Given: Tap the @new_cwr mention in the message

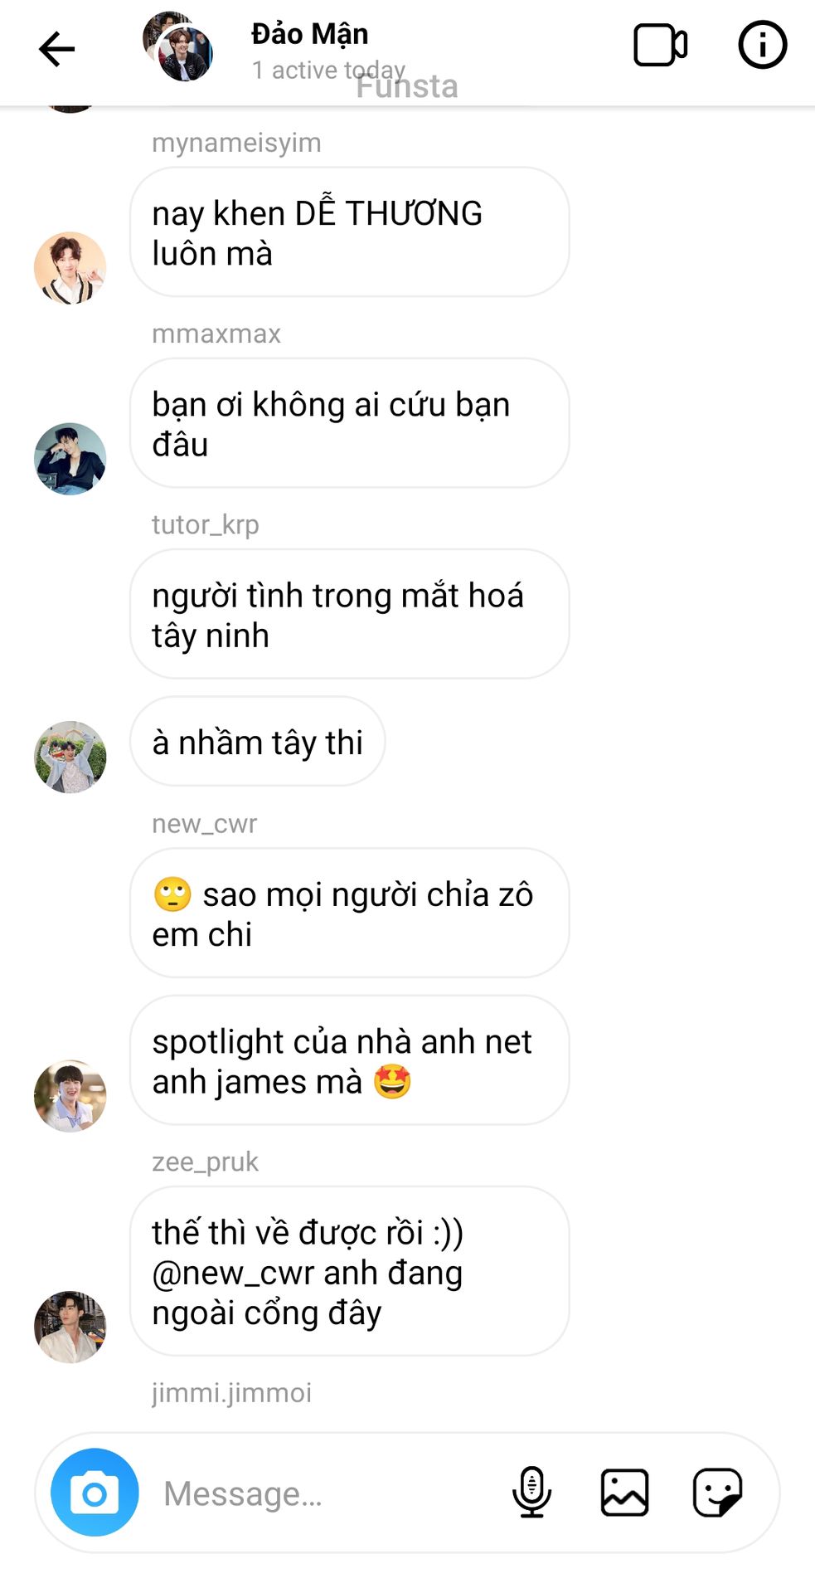Looking at the screenshot, I should click(x=234, y=1274).
